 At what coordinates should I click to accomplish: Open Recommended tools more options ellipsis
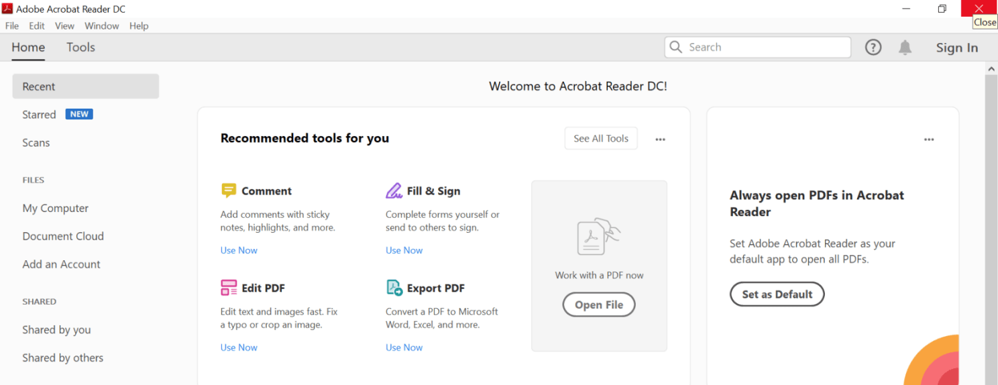(661, 140)
